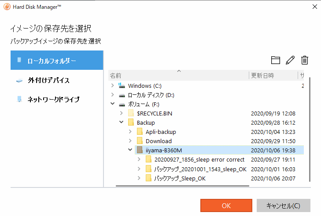Screen dimensions: 321x216
Task: Collapse the iiyama-B360M folder node
Action: (x=130, y=150)
